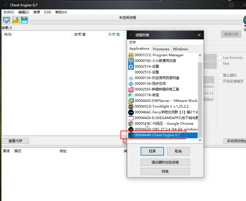Maximize the Cheat Engine window
This screenshot has width=246, height=201.
(x=231, y=5)
